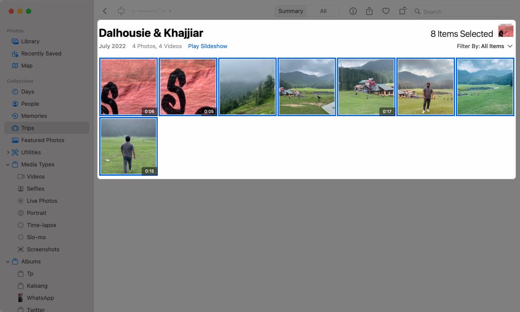This screenshot has width=520, height=312.
Task: Click the Selfies icon in sidebar
Action: pyautogui.click(x=20, y=189)
